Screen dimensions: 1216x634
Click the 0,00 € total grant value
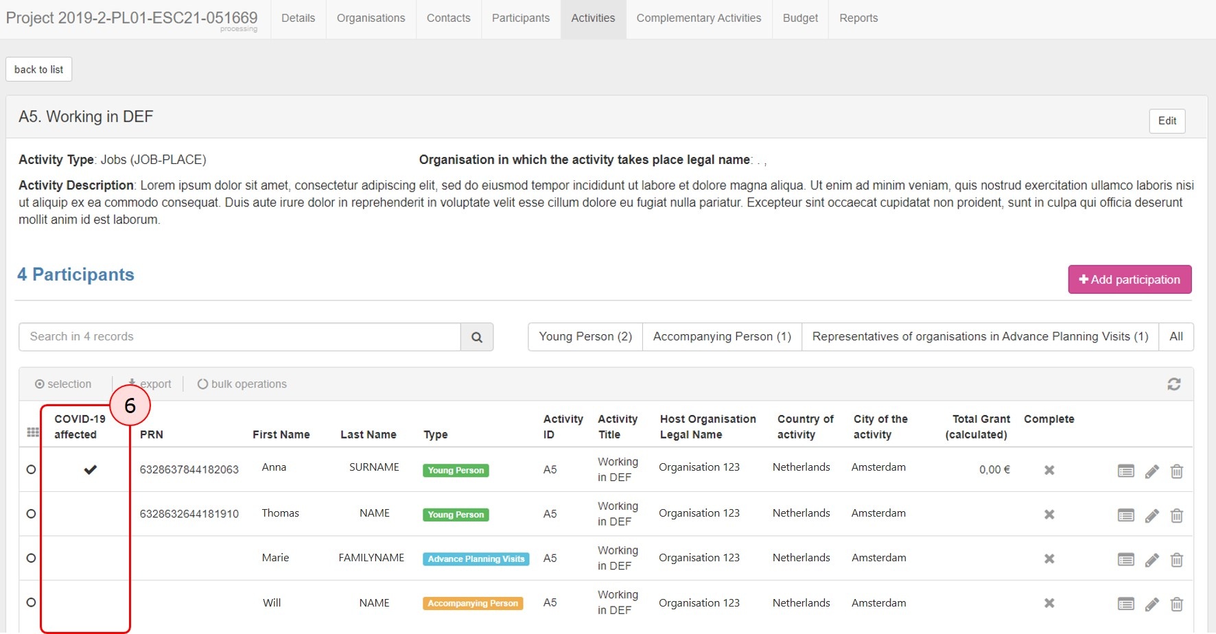pos(994,469)
